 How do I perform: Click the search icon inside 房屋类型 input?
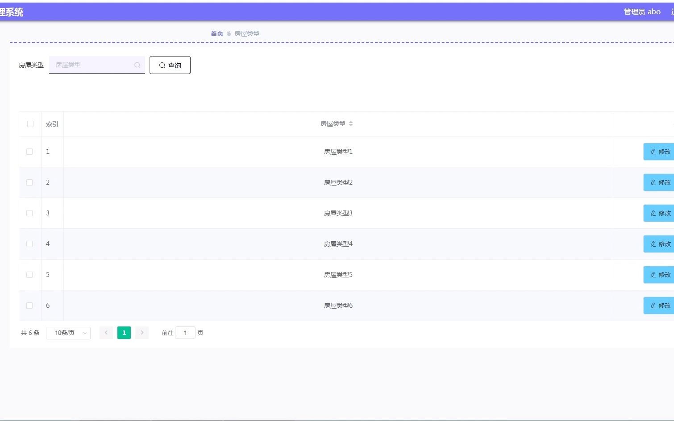[x=137, y=65]
